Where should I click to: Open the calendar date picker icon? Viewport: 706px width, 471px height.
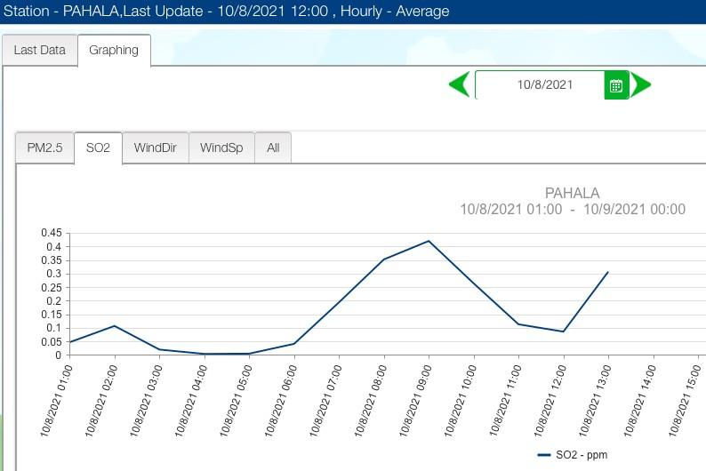coord(616,85)
